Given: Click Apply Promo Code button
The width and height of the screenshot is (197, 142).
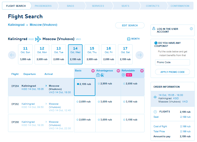Looking at the screenshot, I should [172, 72].
